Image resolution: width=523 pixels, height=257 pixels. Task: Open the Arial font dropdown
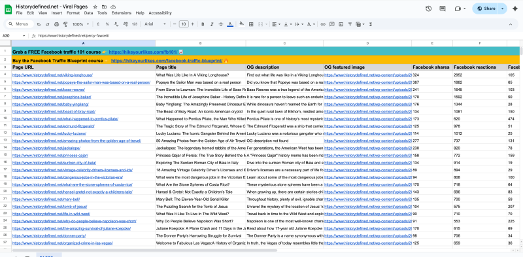point(155,24)
